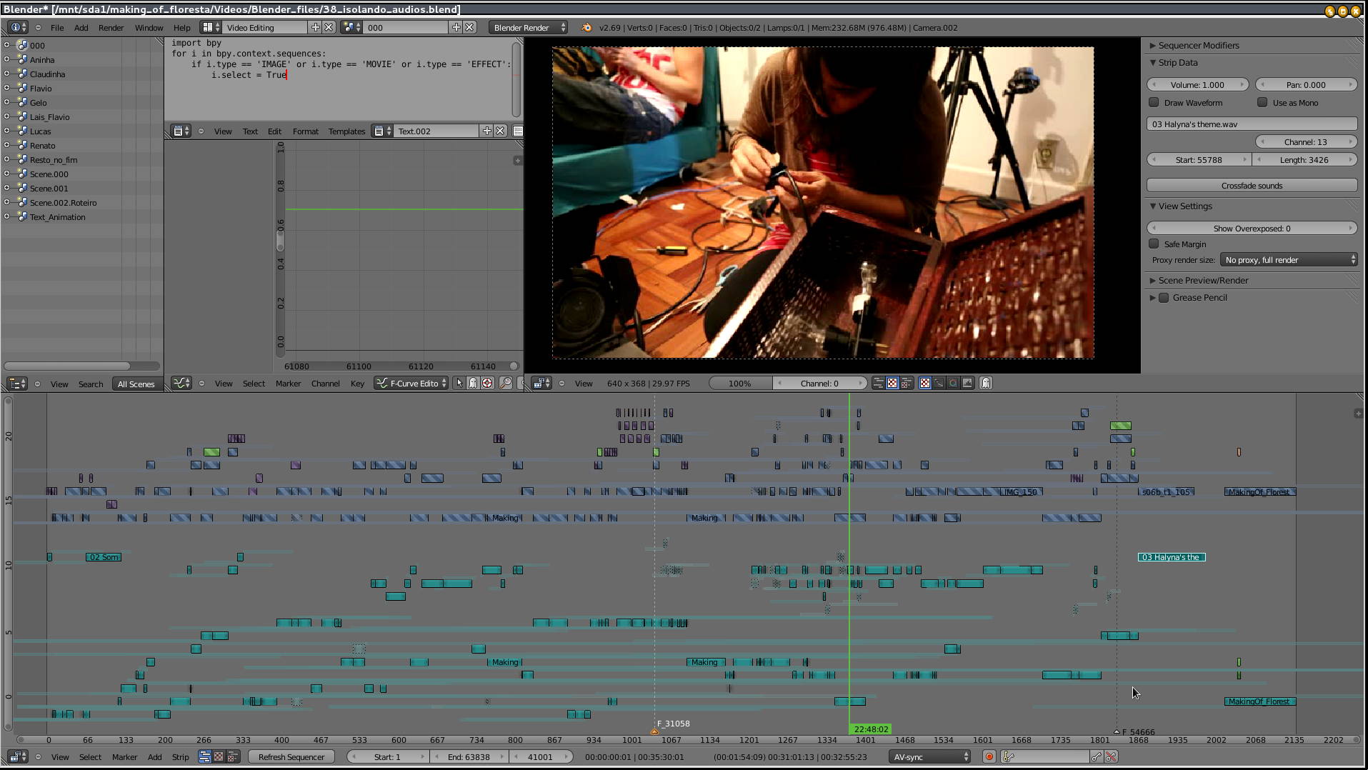Viewport: 1368px width, 770px height.
Task: Open the Render menu in top bar
Action: pos(111,28)
